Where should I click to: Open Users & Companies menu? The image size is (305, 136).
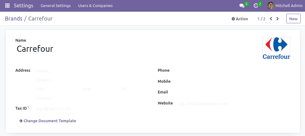[95, 6]
